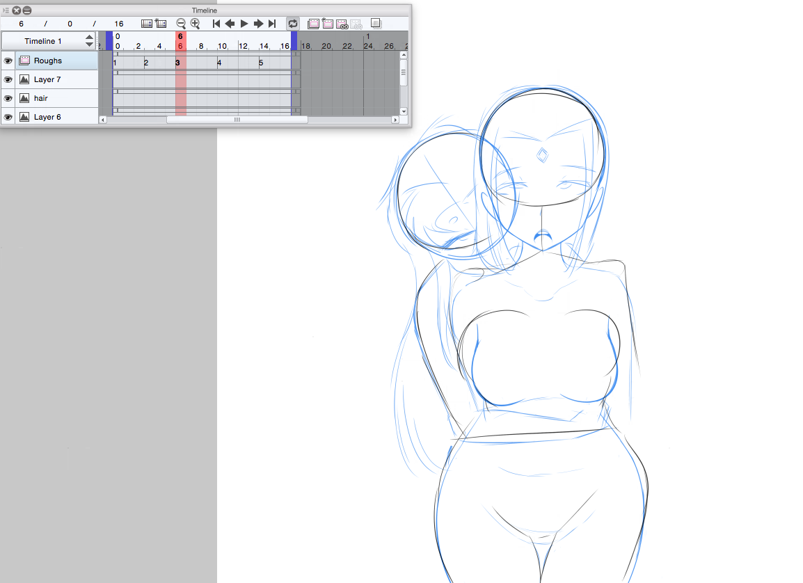Select Layer 6 in timeline
The height and width of the screenshot is (583, 803).
point(56,117)
